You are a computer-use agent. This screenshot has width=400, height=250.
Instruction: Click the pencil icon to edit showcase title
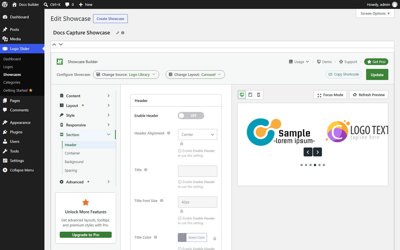(x=118, y=33)
